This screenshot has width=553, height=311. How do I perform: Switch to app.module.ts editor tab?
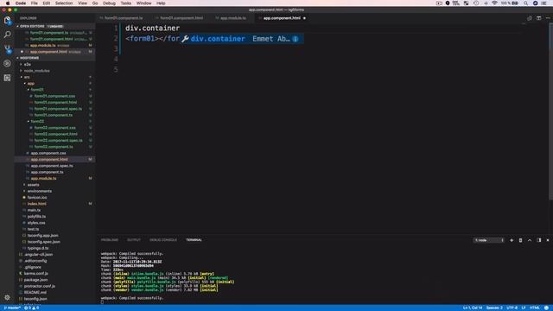coord(233,18)
